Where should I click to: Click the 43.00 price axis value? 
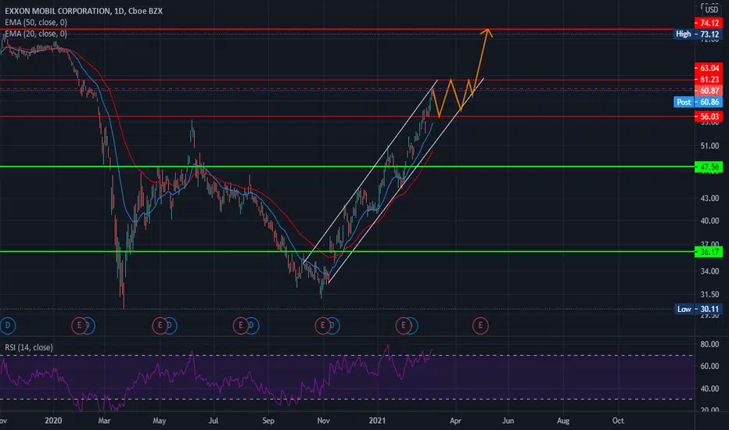(x=709, y=198)
